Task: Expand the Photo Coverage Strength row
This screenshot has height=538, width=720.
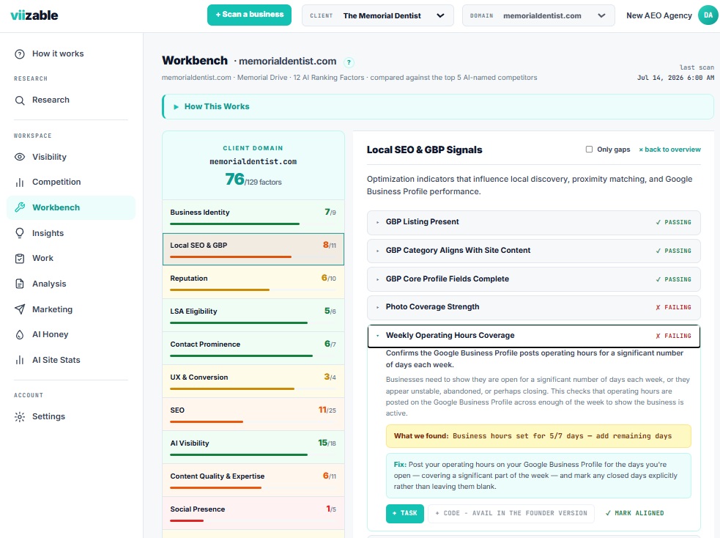Action: [x=533, y=307]
